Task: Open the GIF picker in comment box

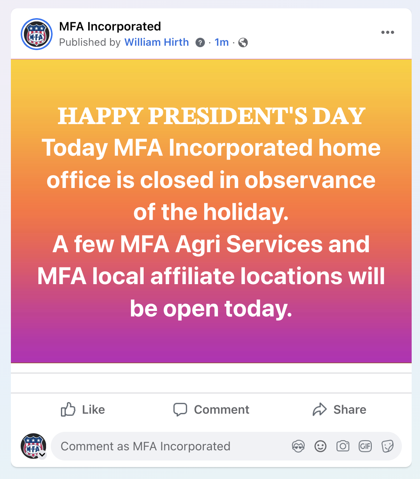Action: [365, 446]
